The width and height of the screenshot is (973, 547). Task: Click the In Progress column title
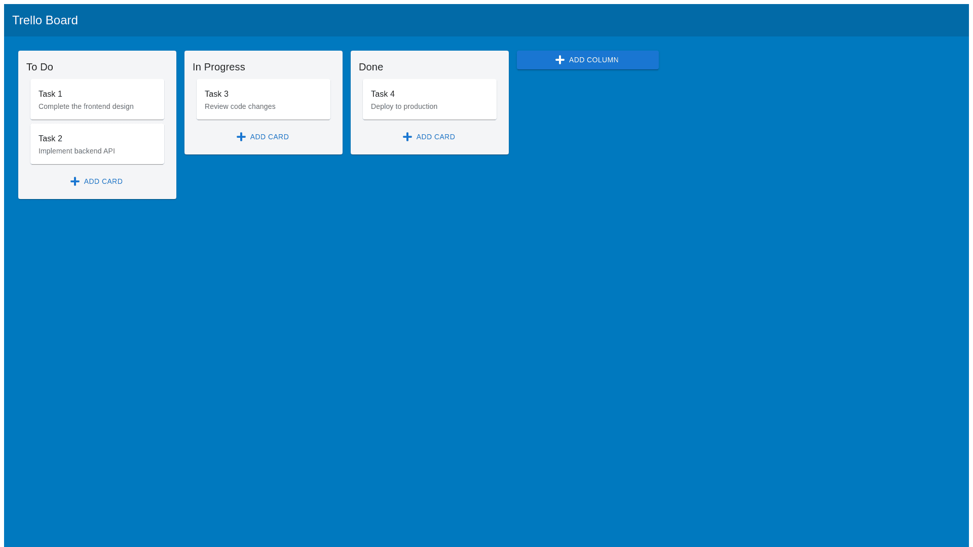pyautogui.click(x=218, y=67)
